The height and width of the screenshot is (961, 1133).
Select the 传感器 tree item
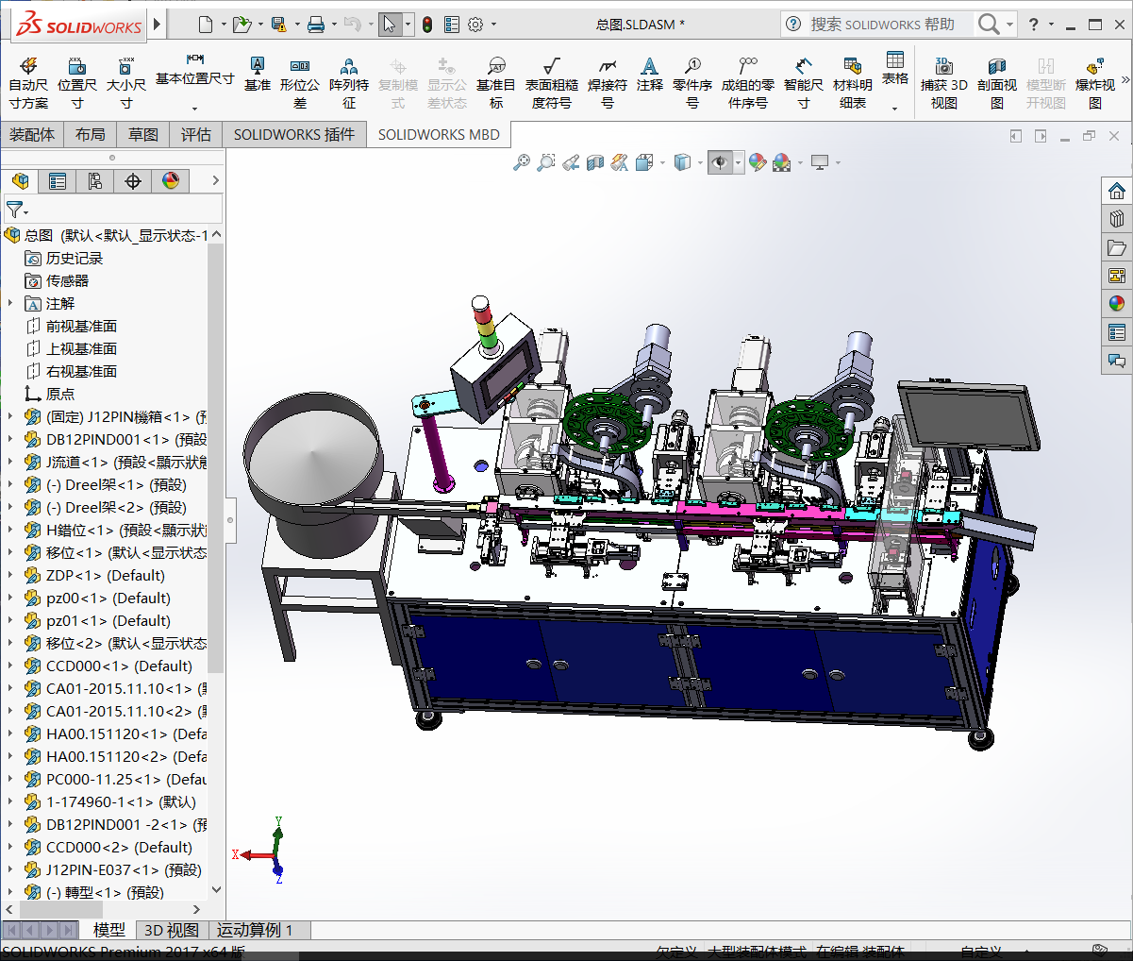point(67,280)
